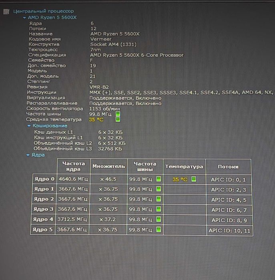Click bus frequency graph icon in Ядро 4 row
Screen dimensions: 275x280
coord(159,219)
